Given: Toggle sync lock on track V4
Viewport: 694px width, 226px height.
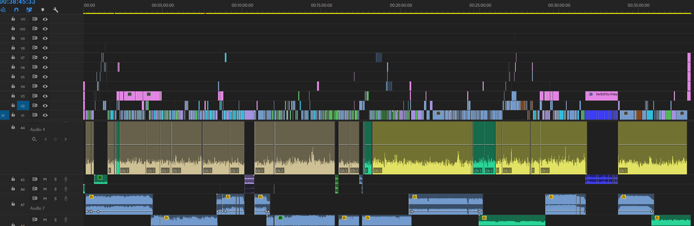Looking at the screenshot, I should point(35,86).
